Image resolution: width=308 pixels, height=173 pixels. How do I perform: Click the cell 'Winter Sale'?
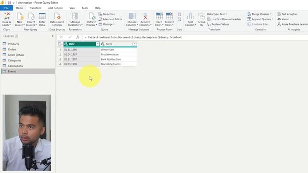118,49
